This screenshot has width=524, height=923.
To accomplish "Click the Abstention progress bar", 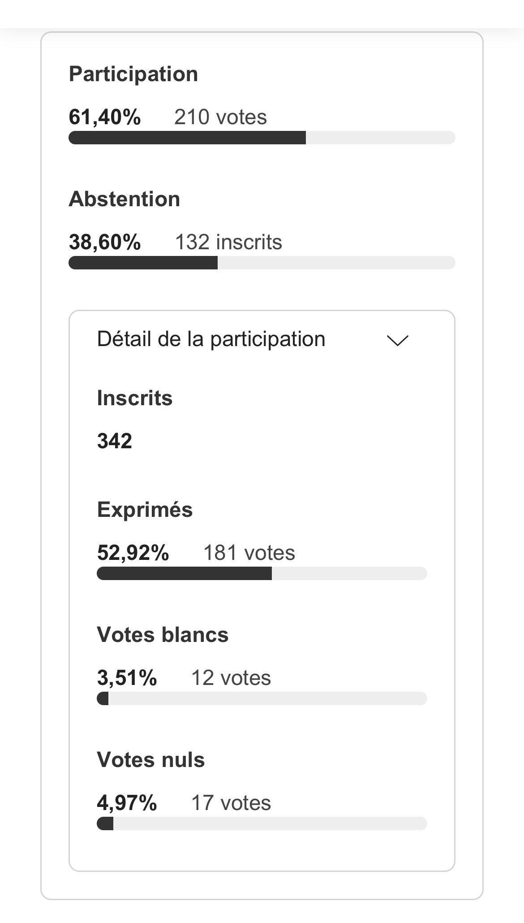I will click(262, 263).
